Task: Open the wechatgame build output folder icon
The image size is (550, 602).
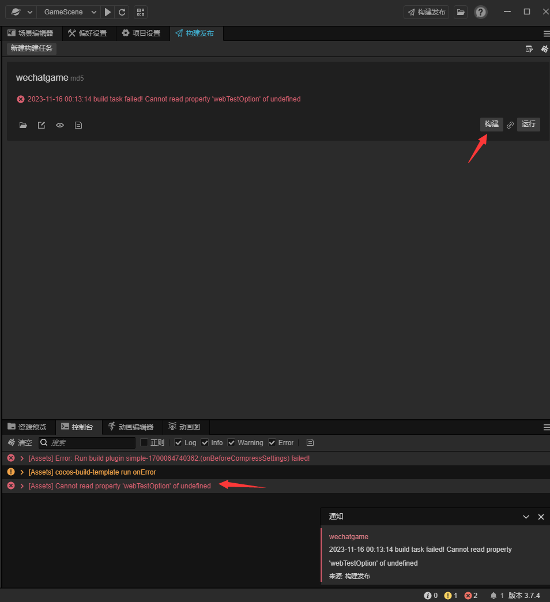Action: [x=23, y=125]
